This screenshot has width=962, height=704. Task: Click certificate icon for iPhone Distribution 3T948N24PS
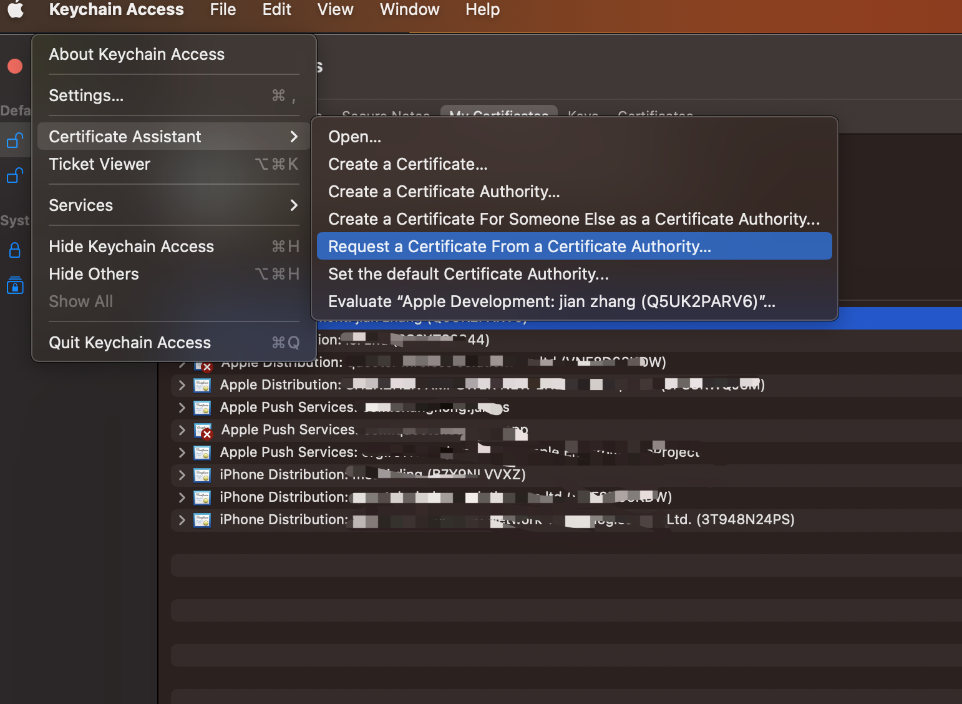[202, 520]
